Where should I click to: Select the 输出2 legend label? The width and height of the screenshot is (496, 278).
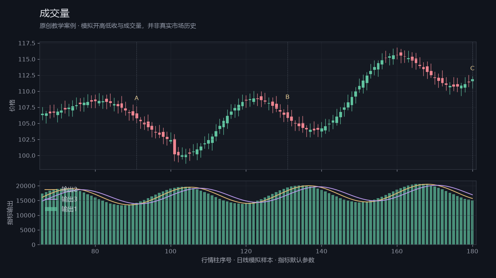tap(69, 189)
